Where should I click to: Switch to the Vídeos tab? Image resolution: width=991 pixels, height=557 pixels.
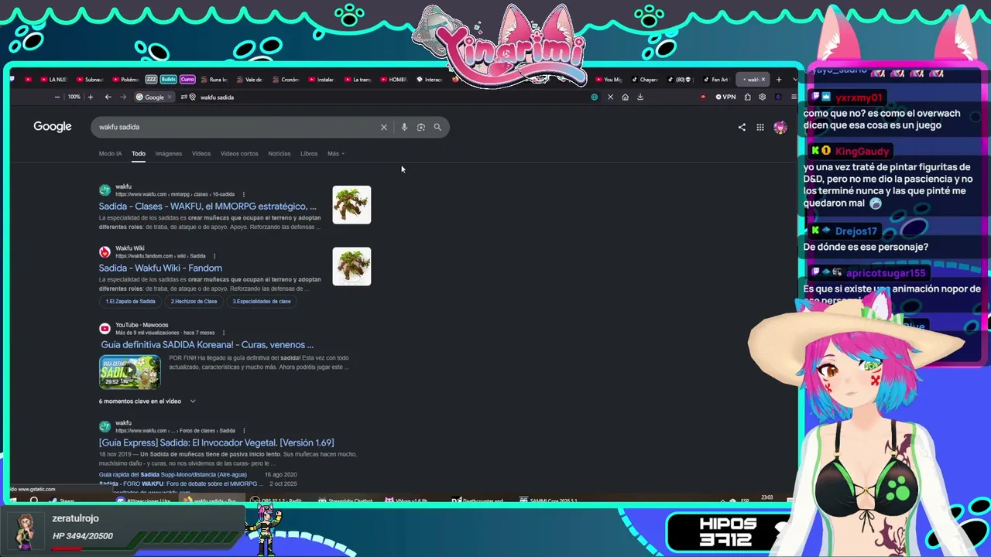[201, 153]
